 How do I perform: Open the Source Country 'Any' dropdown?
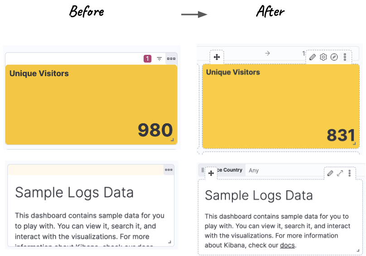pos(254,170)
